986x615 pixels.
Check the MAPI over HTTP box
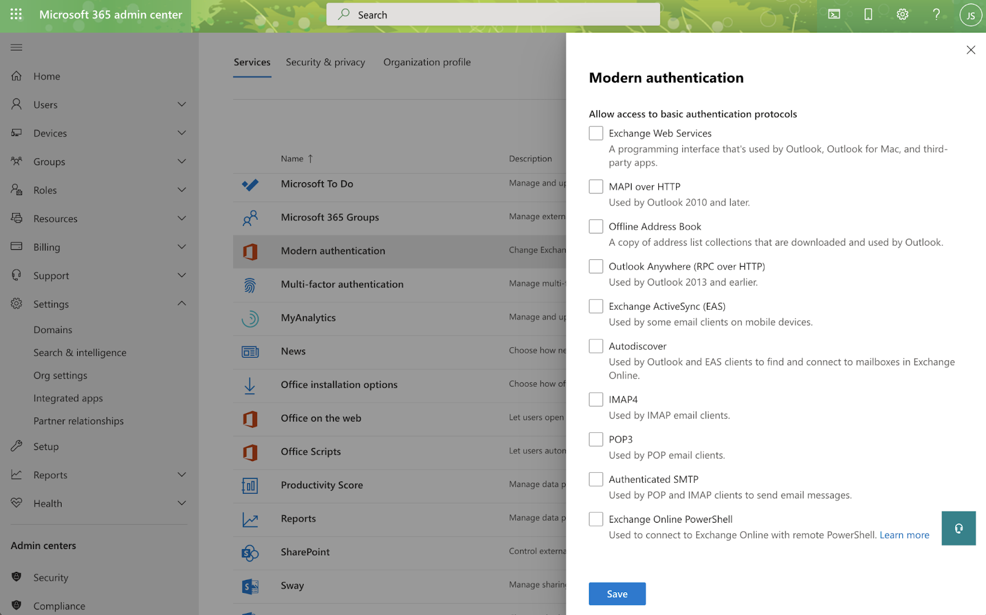[x=596, y=187]
